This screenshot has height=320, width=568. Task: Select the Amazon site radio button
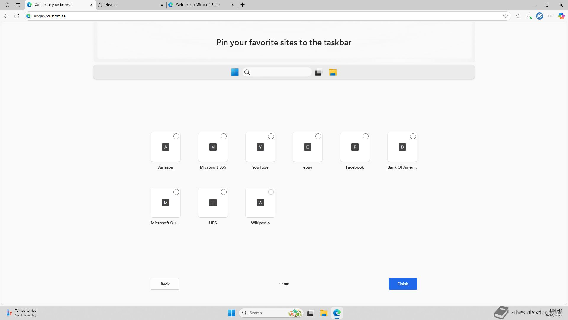176,136
